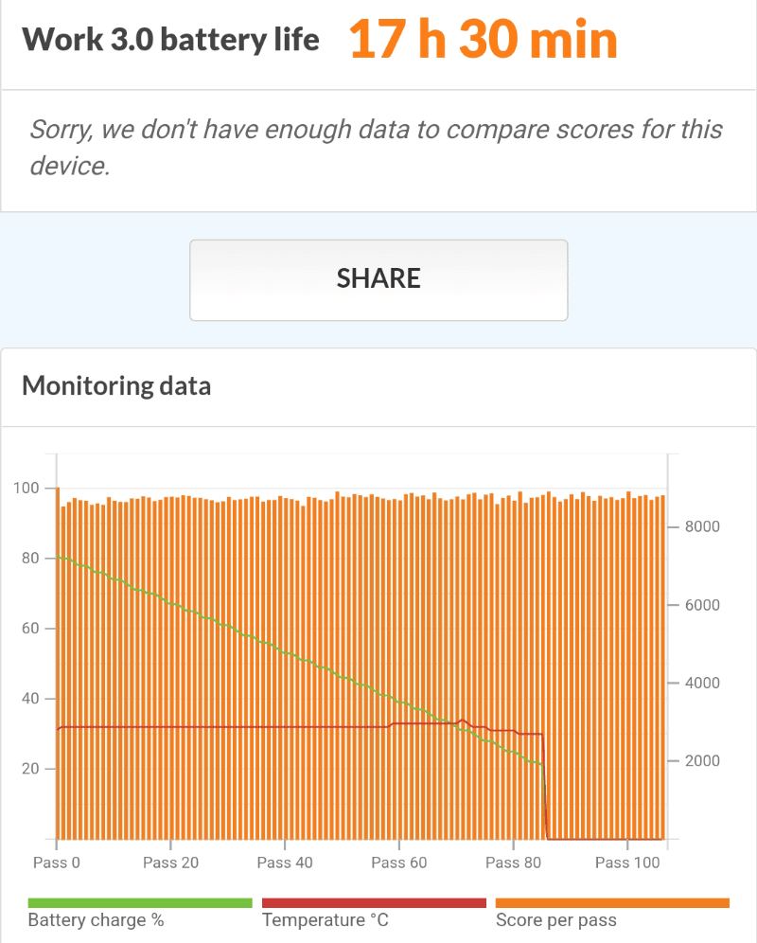Select the Work 3.0 battery life title
757x943 pixels.
click(170, 40)
